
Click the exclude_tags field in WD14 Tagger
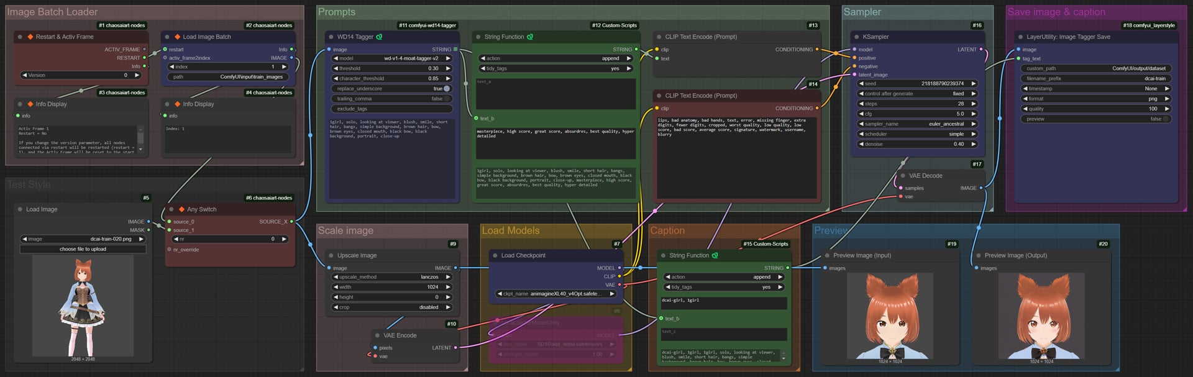(391, 109)
